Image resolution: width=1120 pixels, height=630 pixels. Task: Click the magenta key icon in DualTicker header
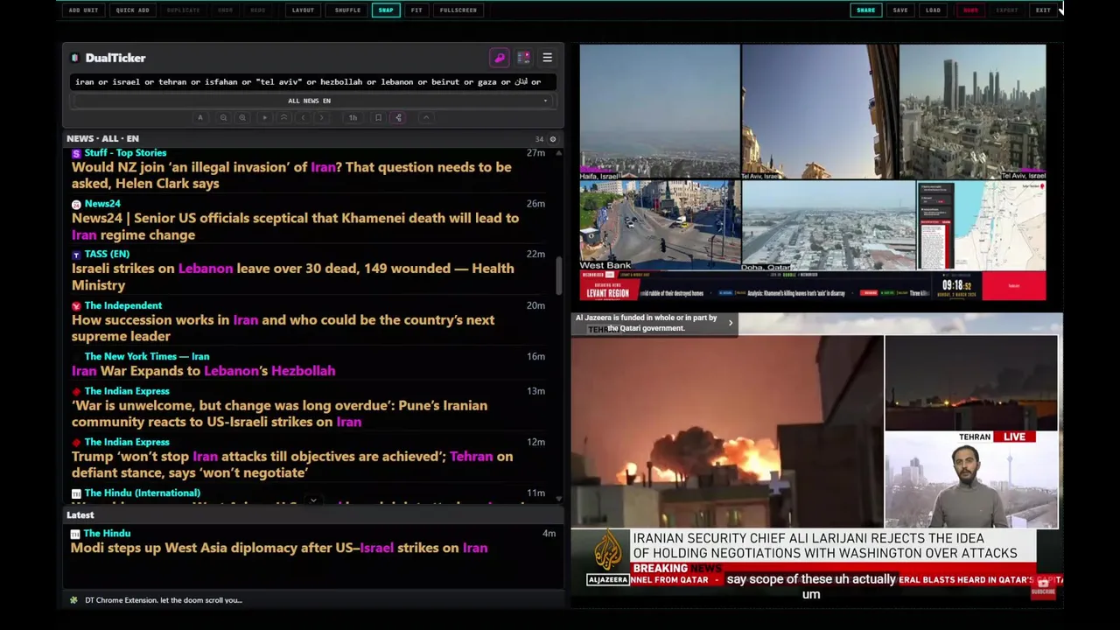(x=500, y=58)
